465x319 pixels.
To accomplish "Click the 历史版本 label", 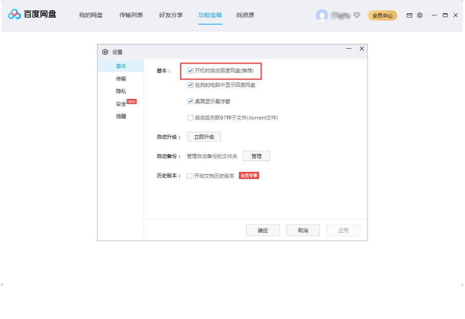I will tap(169, 176).
